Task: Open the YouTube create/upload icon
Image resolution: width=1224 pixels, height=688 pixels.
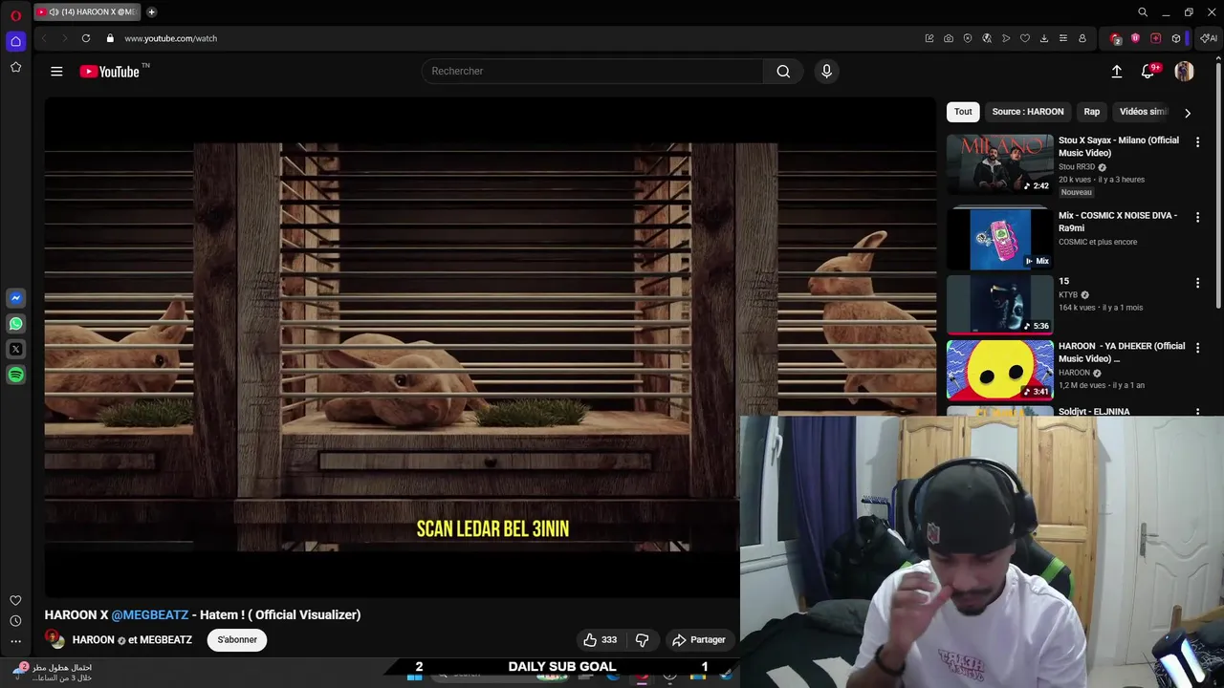Action: point(1116,72)
